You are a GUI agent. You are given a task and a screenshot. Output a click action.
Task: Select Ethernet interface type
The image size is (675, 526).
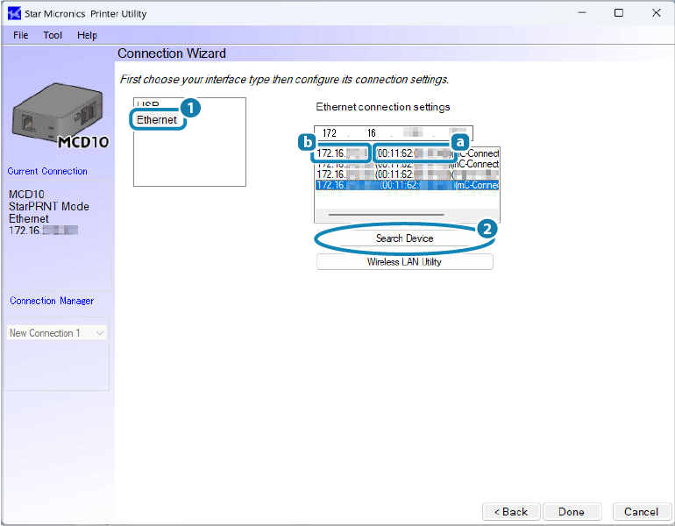click(157, 119)
